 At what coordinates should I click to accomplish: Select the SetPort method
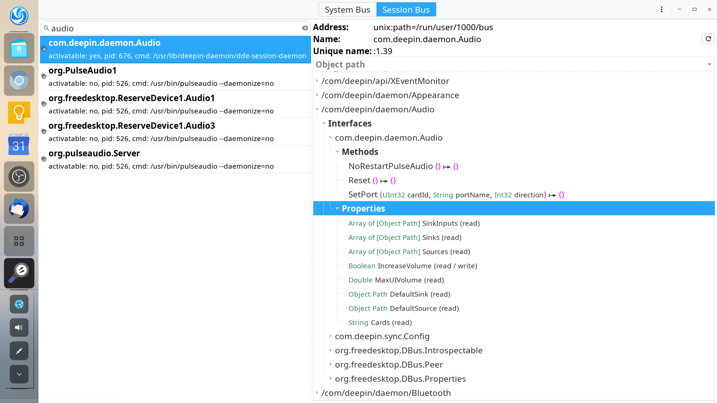pyautogui.click(x=456, y=194)
